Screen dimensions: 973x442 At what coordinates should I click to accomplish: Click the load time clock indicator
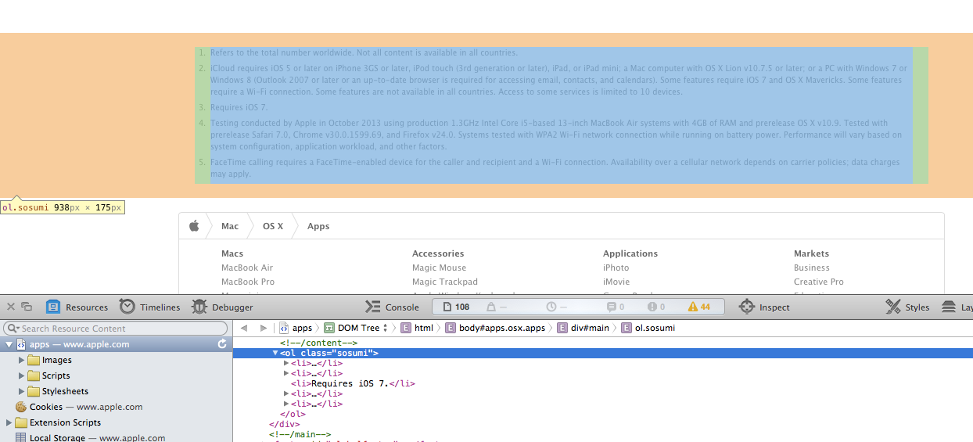tap(556, 307)
